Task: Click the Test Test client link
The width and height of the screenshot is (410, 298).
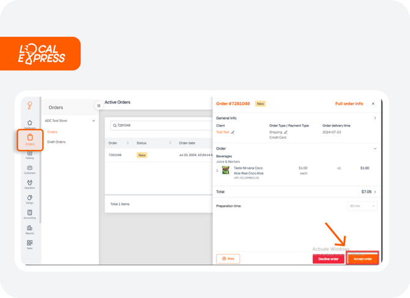Action: [223, 132]
